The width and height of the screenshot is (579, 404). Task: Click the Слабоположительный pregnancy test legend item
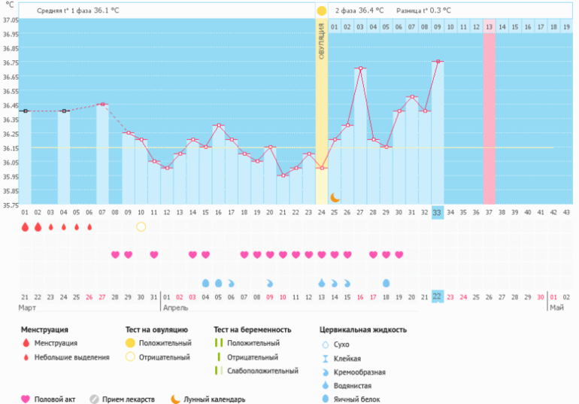251,371
